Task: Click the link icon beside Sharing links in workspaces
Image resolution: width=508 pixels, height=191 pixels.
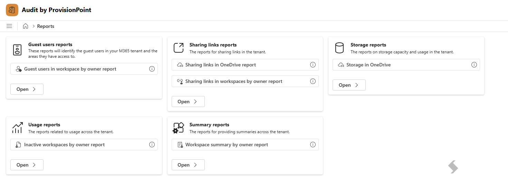Action: point(180,81)
